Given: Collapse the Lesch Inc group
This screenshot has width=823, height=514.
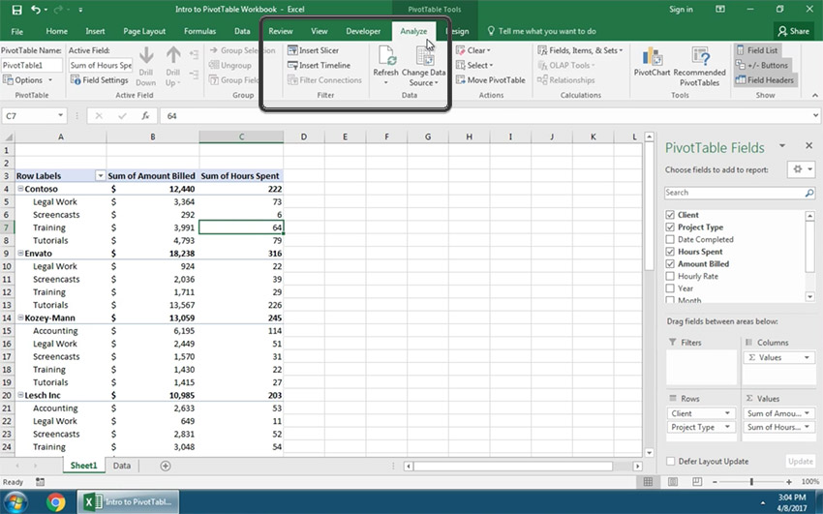Looking at the screenshot, I should [x=20, y=395].
